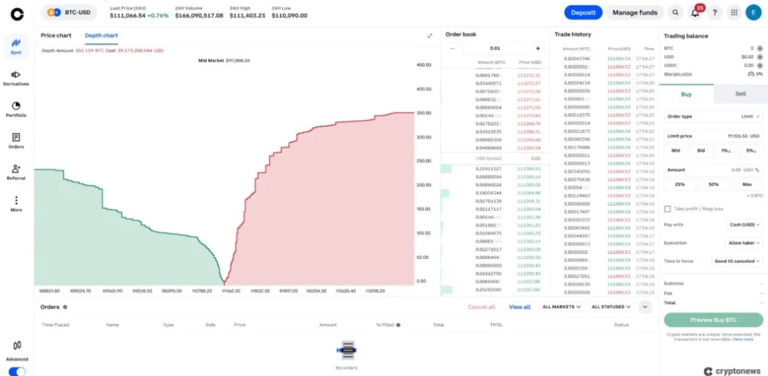This screenshot has height=376, width=768.
Task: Click trade amount 0.00043746 in history
Action: point(577,59)
